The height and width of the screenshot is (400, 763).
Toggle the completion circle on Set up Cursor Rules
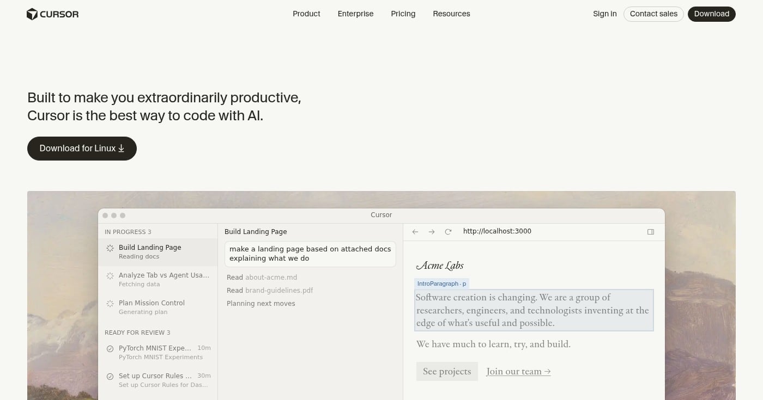(110, 376)
